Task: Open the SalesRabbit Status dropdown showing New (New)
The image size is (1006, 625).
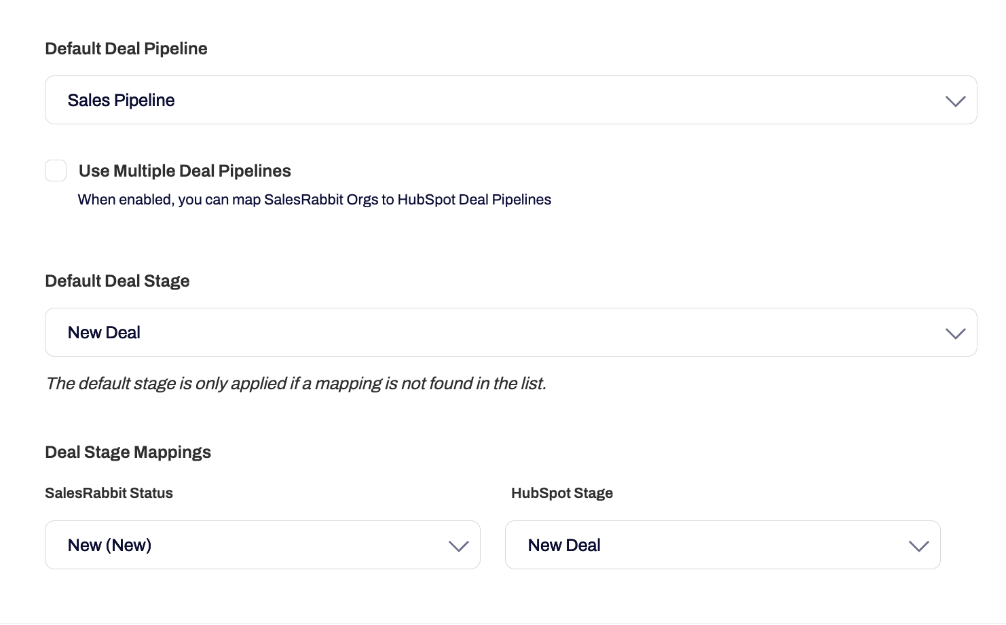Action: click(x=262, y=544)
